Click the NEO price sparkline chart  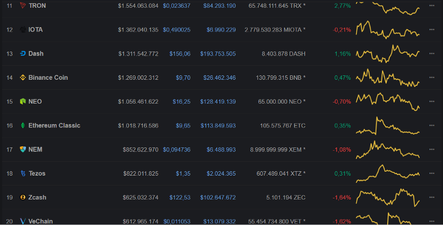pos(388,101)
